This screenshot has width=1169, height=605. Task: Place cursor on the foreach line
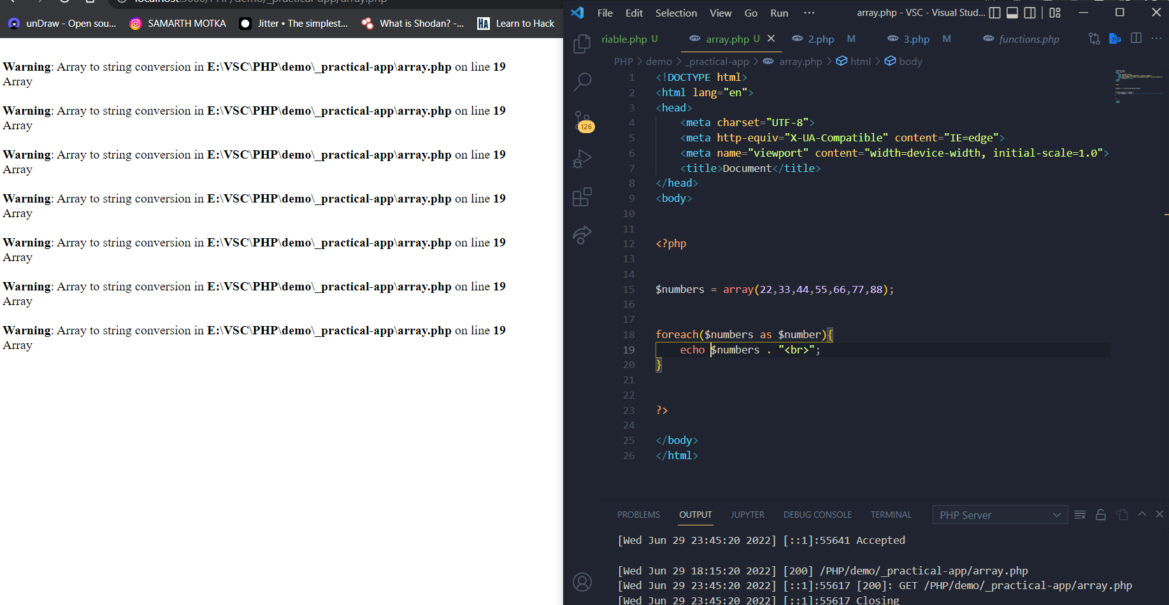(744, 334)
